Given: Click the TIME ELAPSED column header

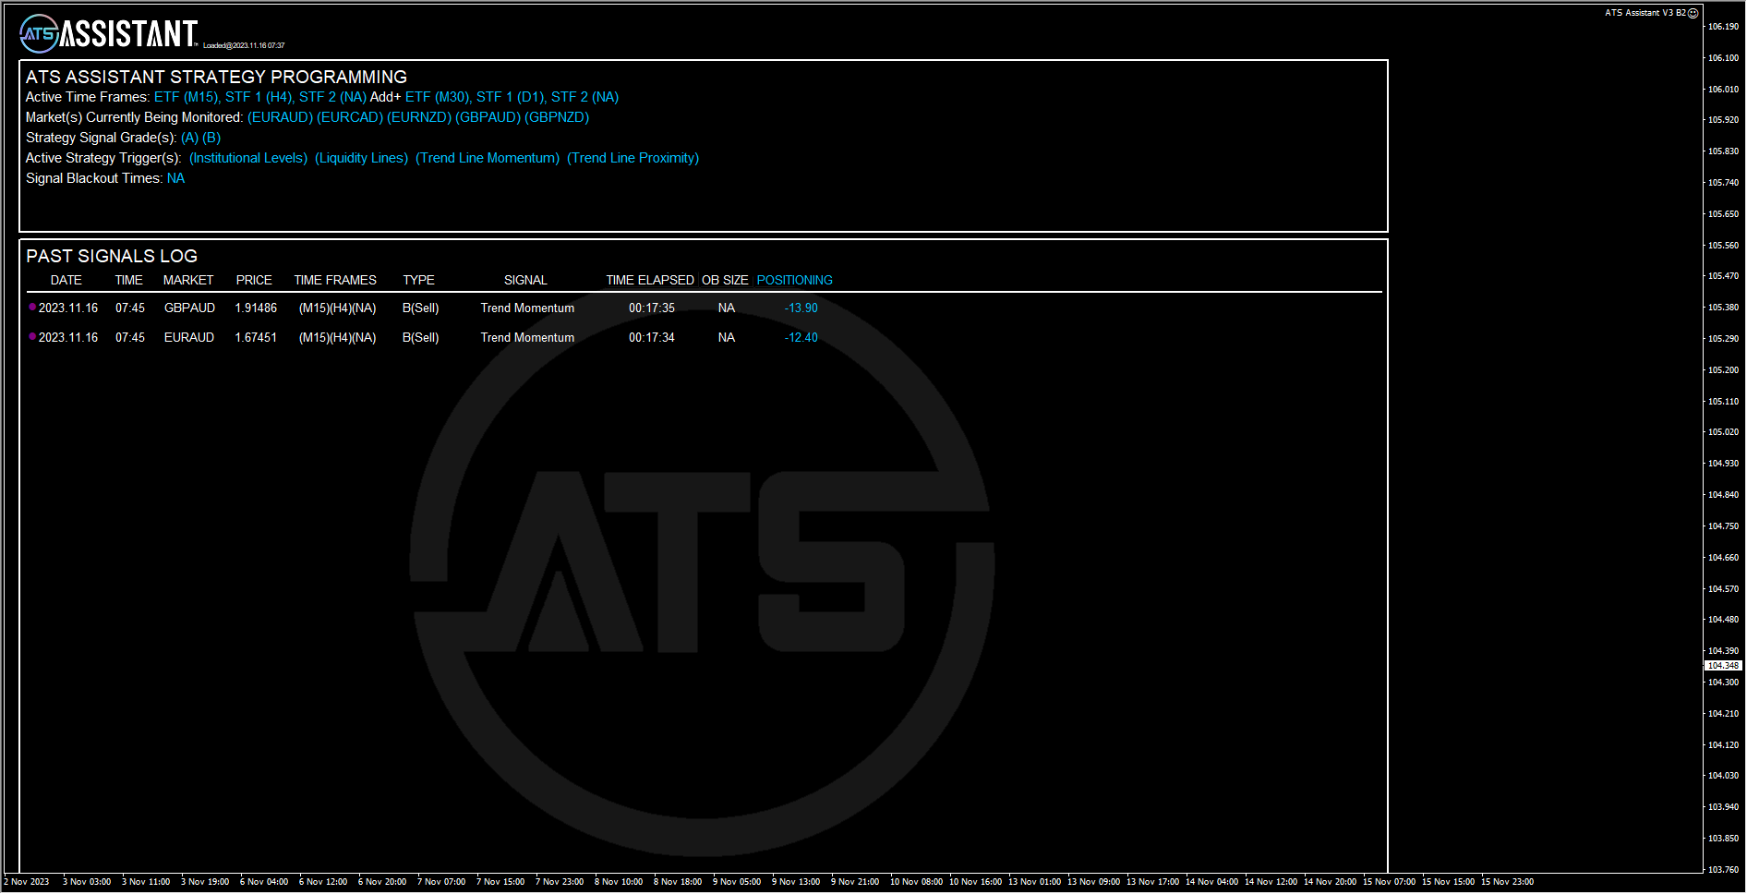Looking at the screenshot, I should point(650,280).
